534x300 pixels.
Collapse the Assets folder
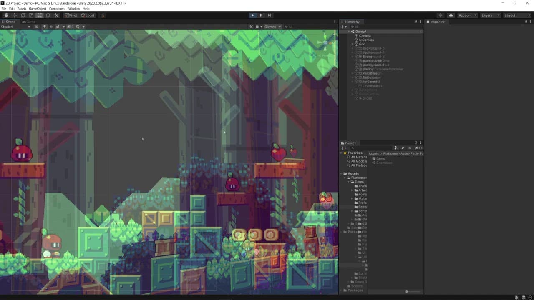point(341,173)
